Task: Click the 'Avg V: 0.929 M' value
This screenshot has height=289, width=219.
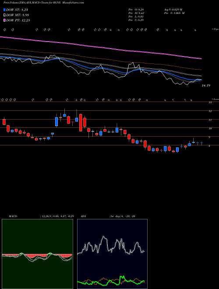Action: click(174, 10)
